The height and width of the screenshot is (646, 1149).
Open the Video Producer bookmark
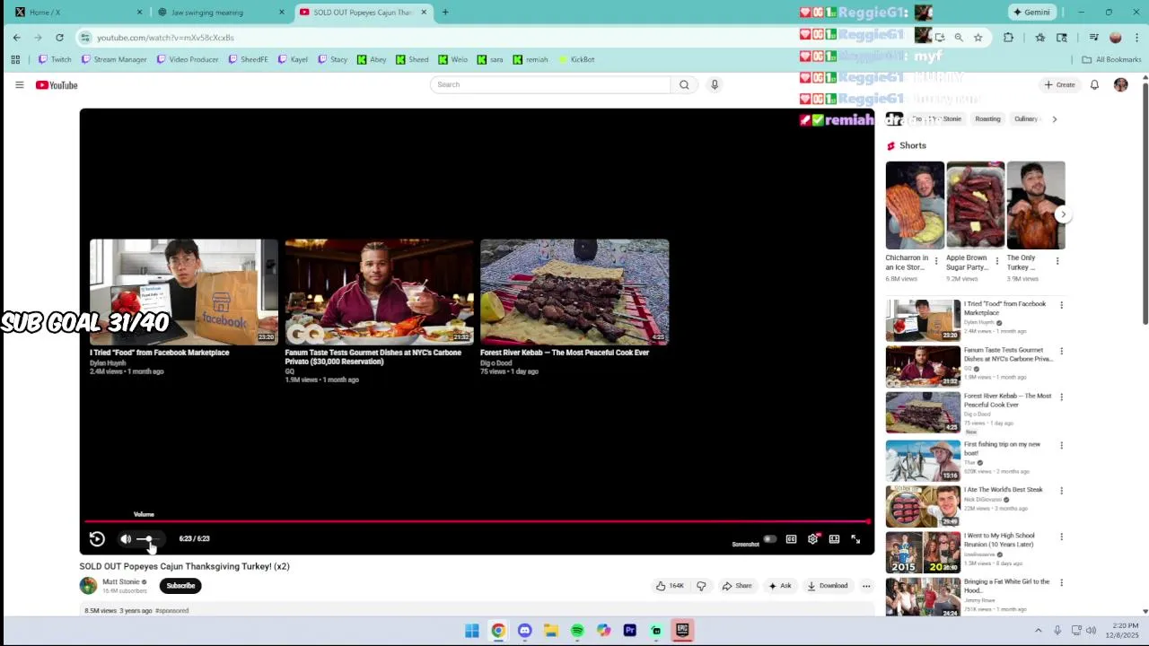[x=188, y=59]
